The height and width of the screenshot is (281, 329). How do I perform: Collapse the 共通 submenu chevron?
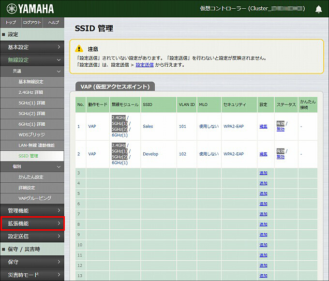point(59,72)
